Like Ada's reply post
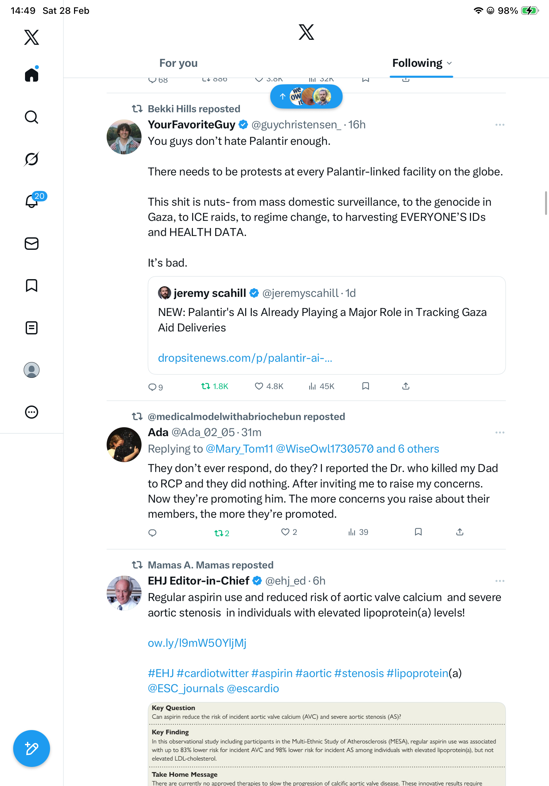549x786 pixels. (x=285, y=532)
